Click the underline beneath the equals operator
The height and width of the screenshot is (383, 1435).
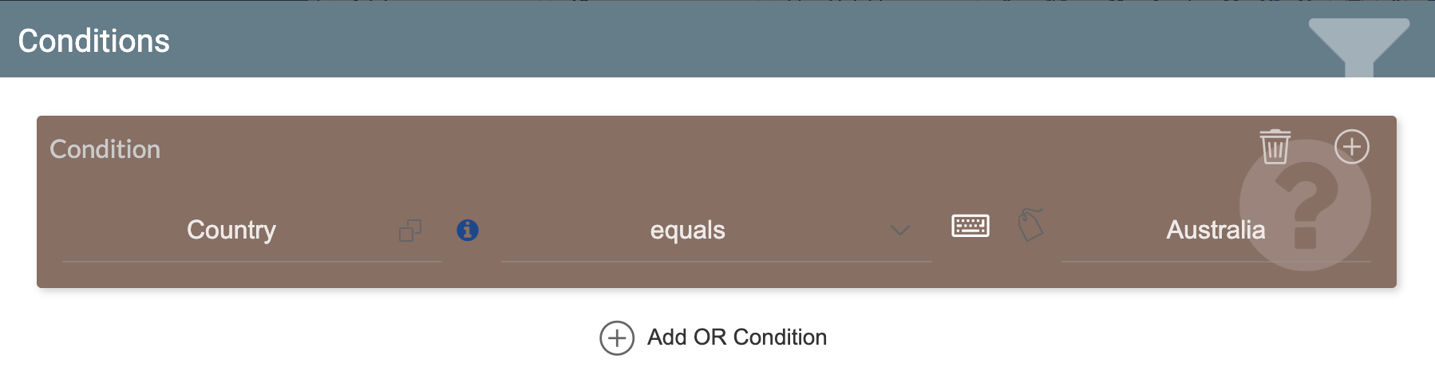[716, 261]
